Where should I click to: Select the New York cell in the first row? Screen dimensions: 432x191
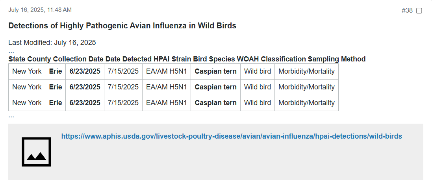pyautogui.click(x=27, y=71)
